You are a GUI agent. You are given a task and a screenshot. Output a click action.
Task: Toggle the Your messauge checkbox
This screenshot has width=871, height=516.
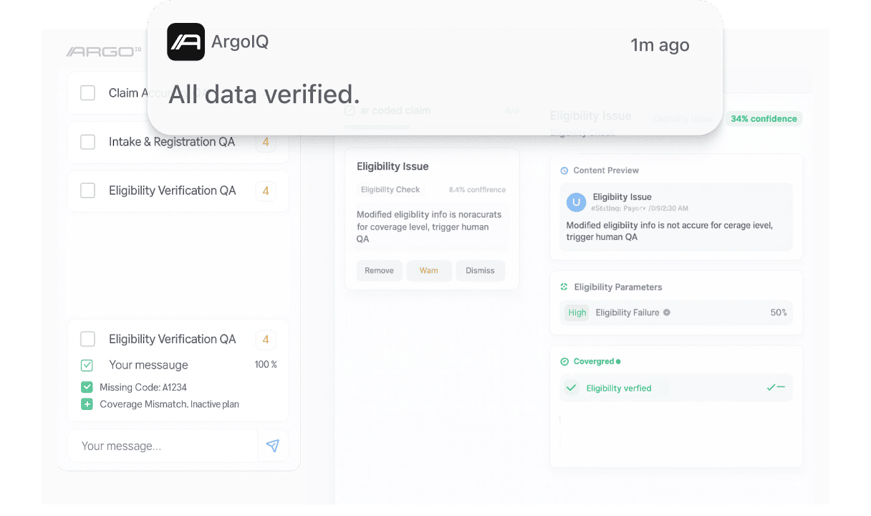click(x=87, y=365)
